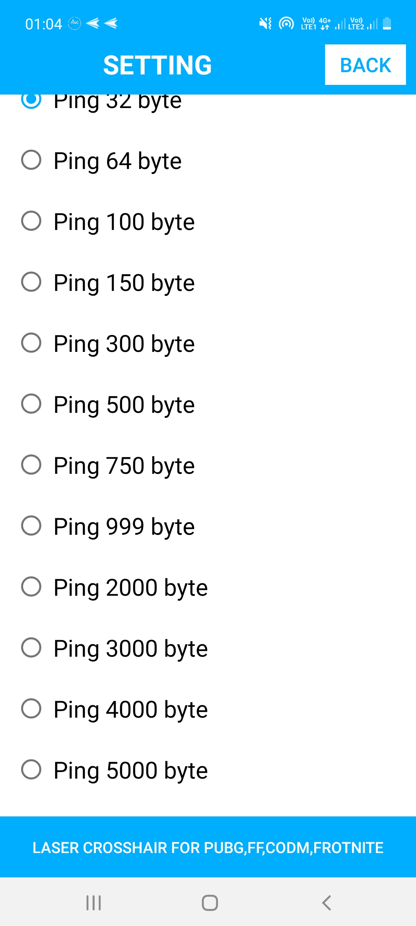Tap the muted sound status icon
416x926 pixels.
click(x=265, y=24)
